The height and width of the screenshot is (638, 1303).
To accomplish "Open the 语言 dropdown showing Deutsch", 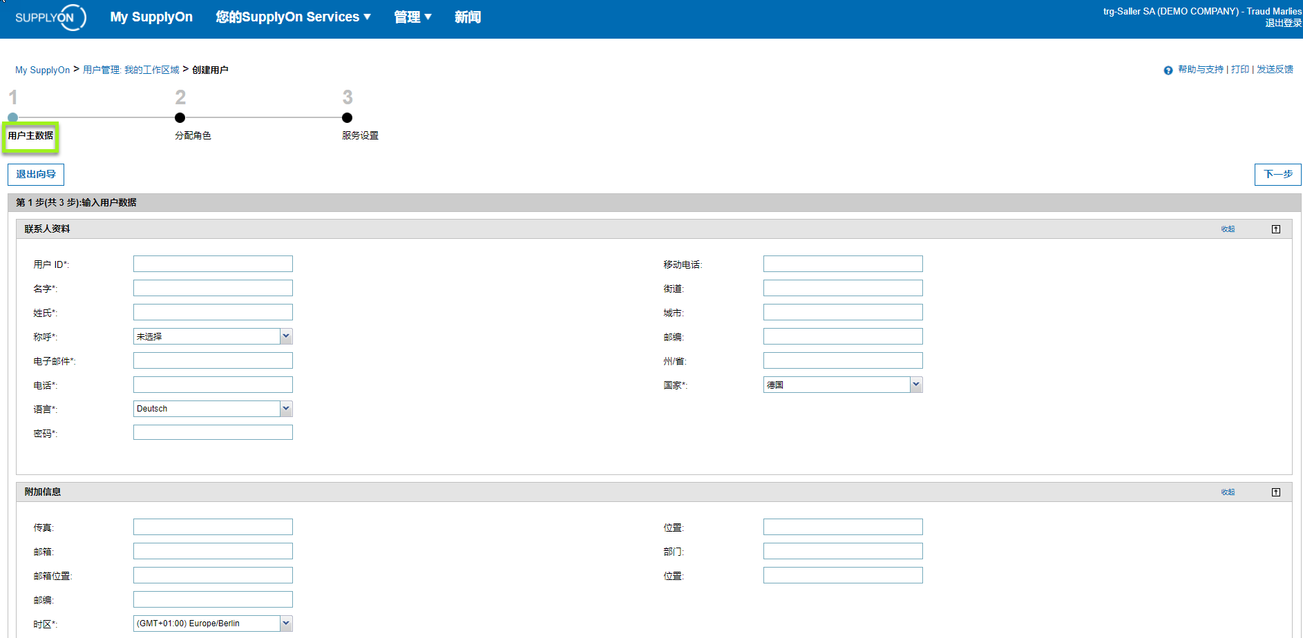I will pos(213,409).
